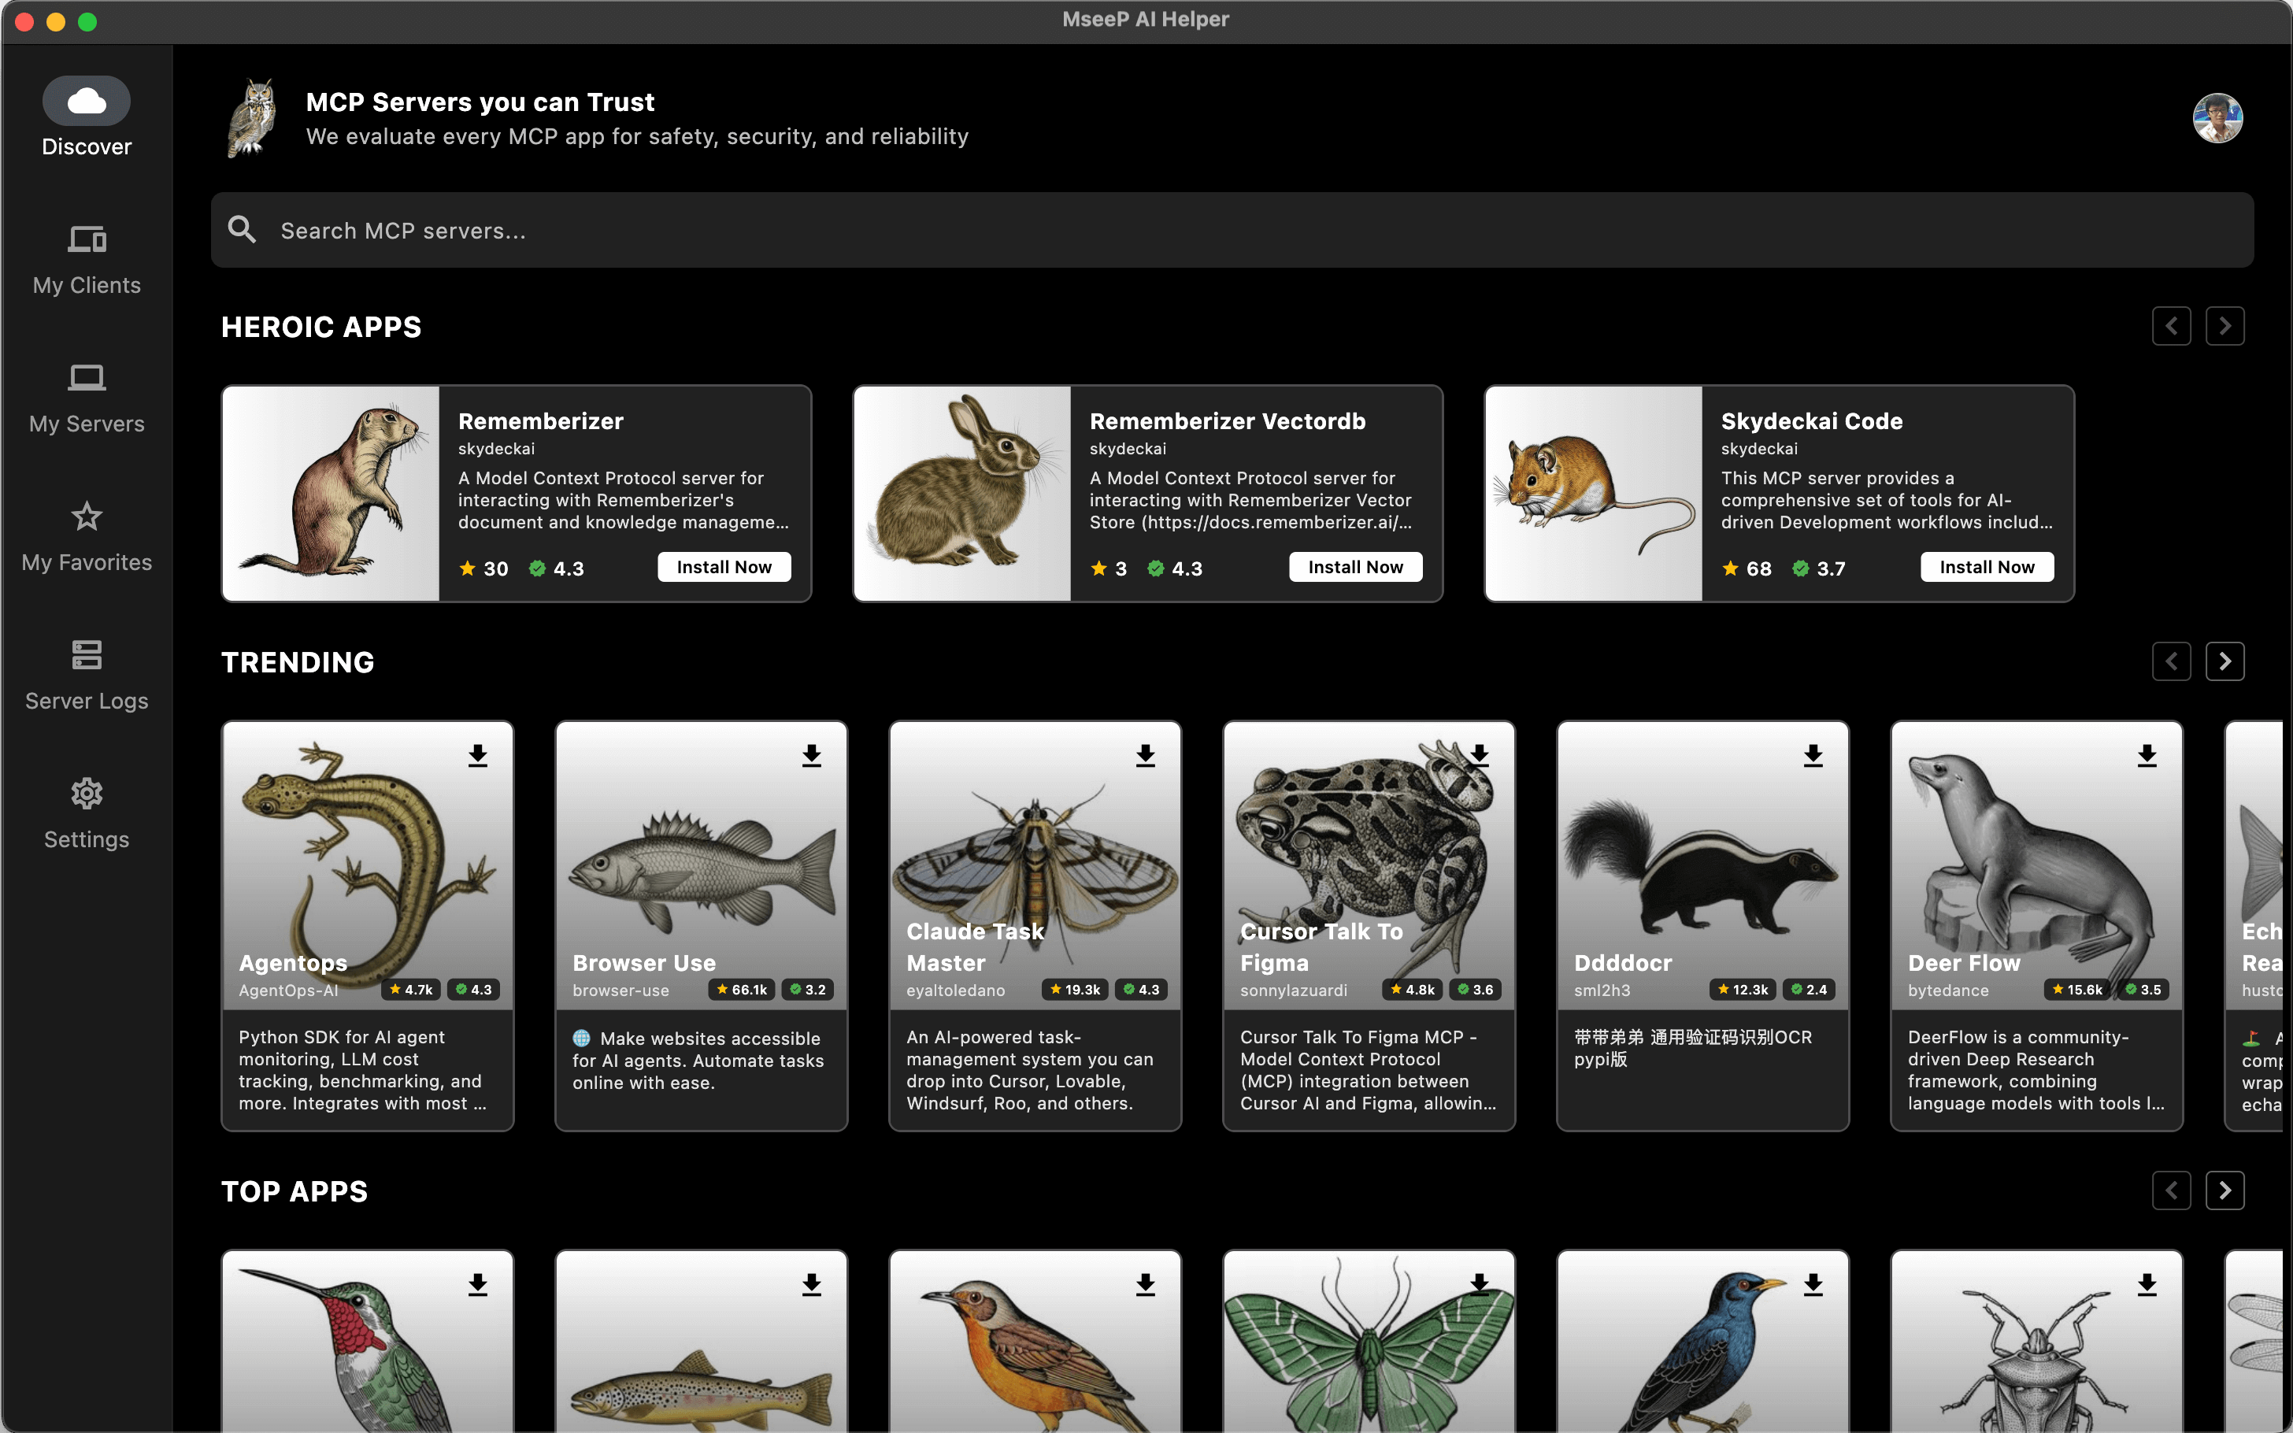Click the Discover menu label

pyautogui.click(x=87, y=147)
